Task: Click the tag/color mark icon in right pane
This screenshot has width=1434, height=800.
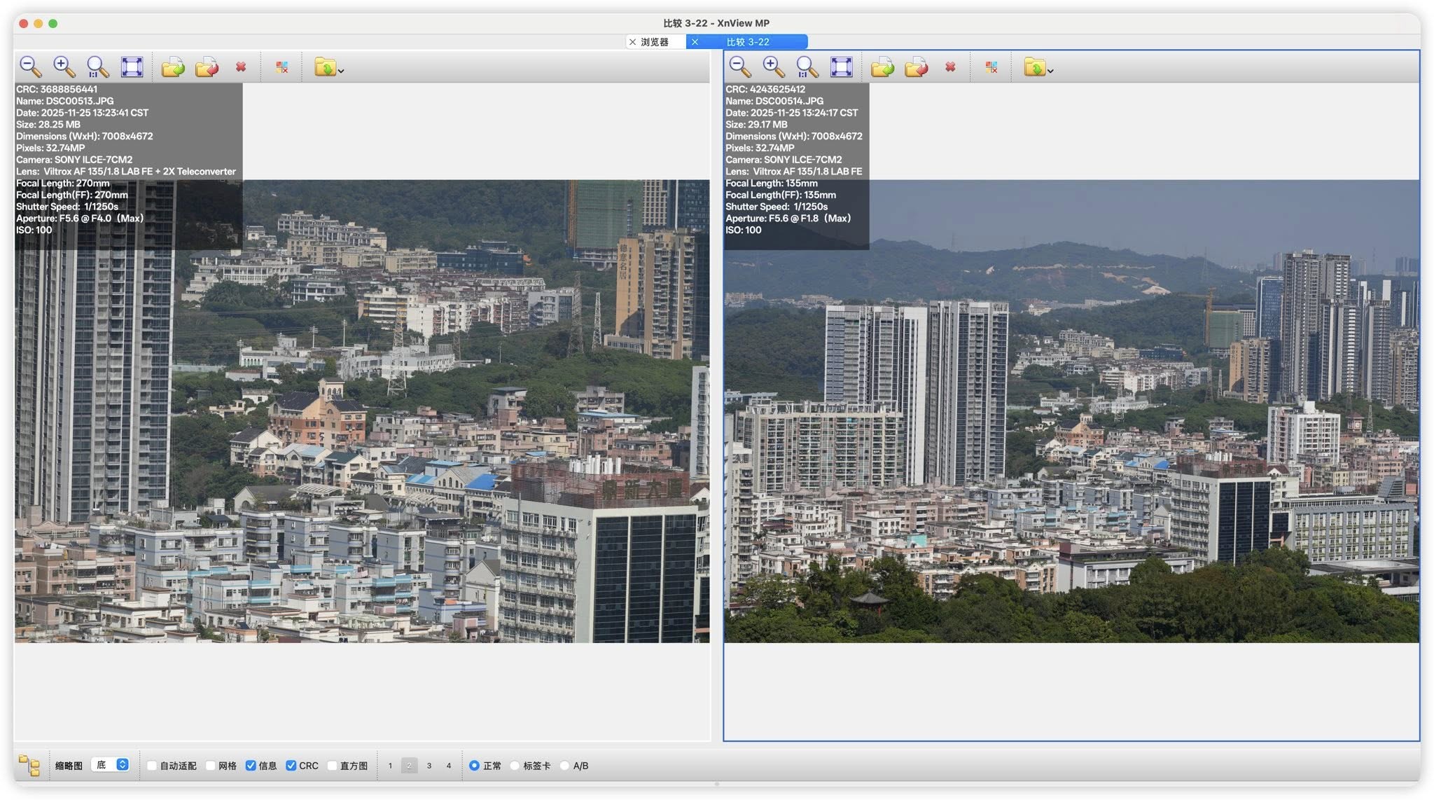Action: [x=991, y=67]
